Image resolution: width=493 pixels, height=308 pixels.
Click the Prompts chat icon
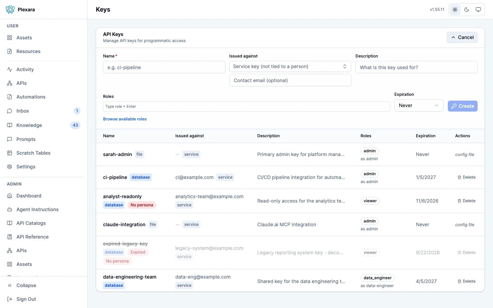pos(10,139)
